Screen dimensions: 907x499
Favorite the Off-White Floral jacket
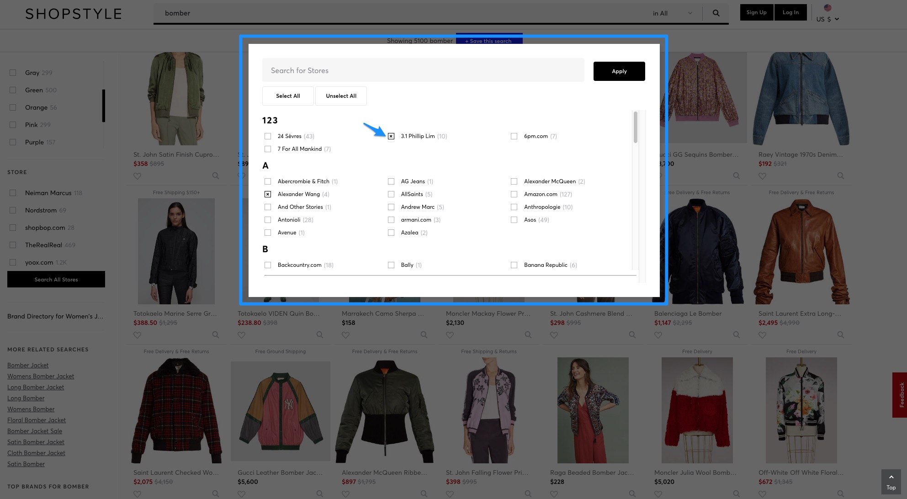pos(762,494)
